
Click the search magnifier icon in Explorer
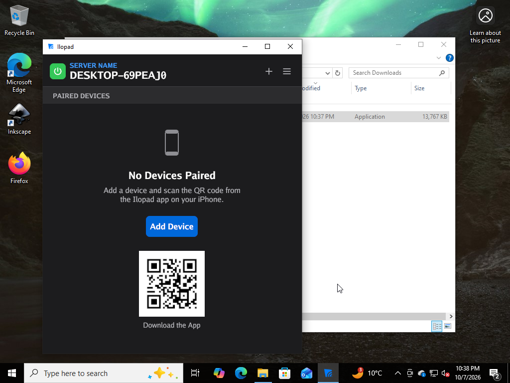click(x=442, y=73)
